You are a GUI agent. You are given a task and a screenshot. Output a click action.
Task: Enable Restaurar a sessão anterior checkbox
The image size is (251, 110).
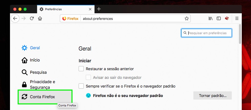(81, 69)
